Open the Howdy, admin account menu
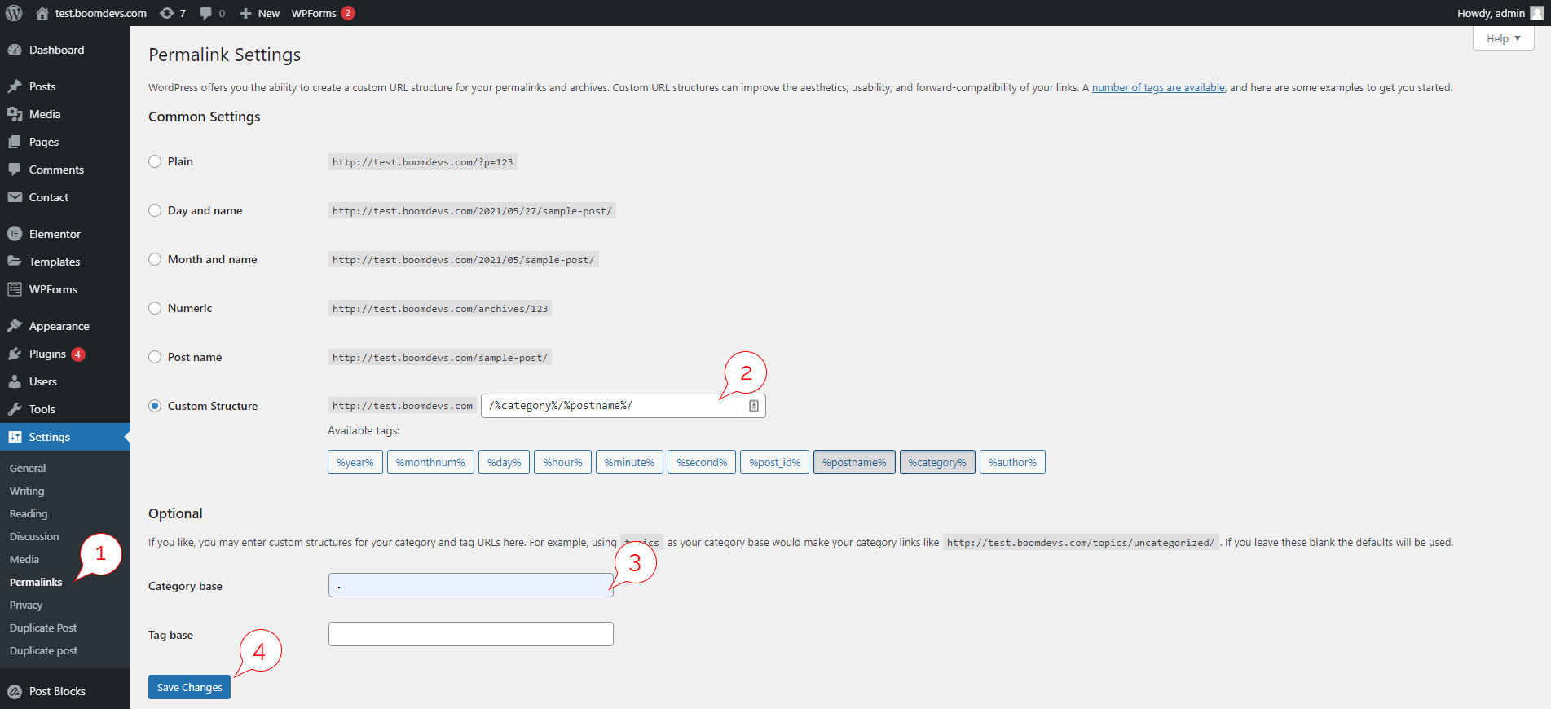Viewport: 1551px width, 709px height. click(1491, 13)
